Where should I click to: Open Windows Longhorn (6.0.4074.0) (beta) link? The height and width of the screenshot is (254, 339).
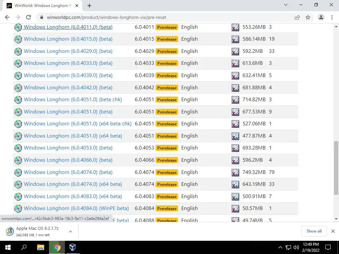(x=68, y=172)
